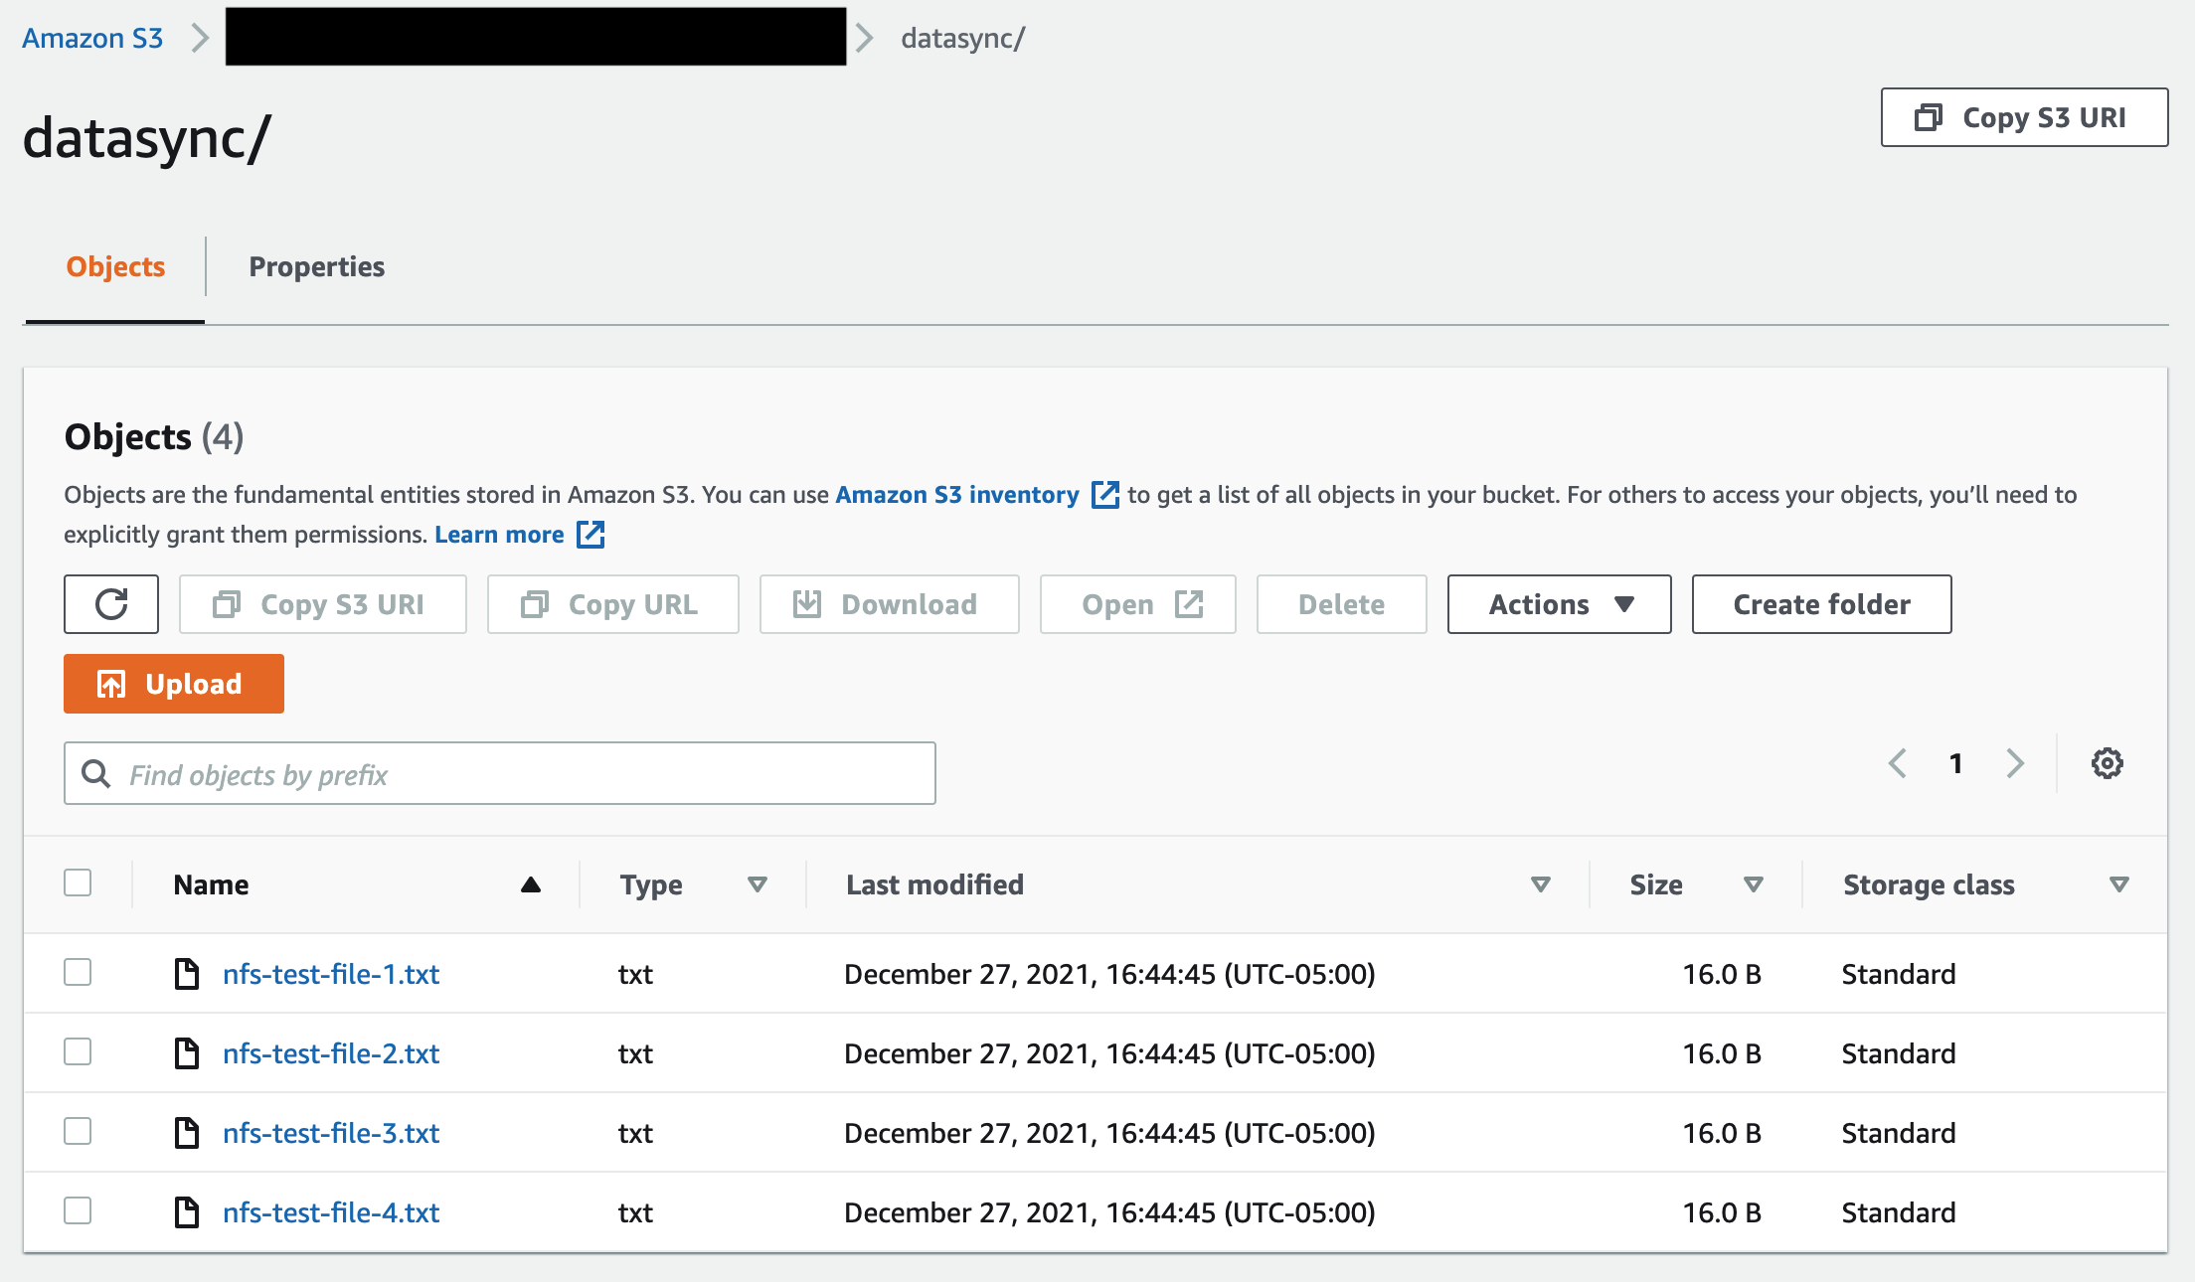The height and width of the screenshot is (1282, 2195).
Task: Expand the Actions dropdown menu
Action: click(1559, 604)
